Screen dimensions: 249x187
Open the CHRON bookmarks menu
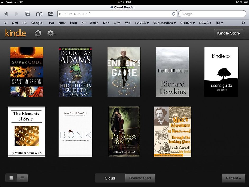point(187,23)
